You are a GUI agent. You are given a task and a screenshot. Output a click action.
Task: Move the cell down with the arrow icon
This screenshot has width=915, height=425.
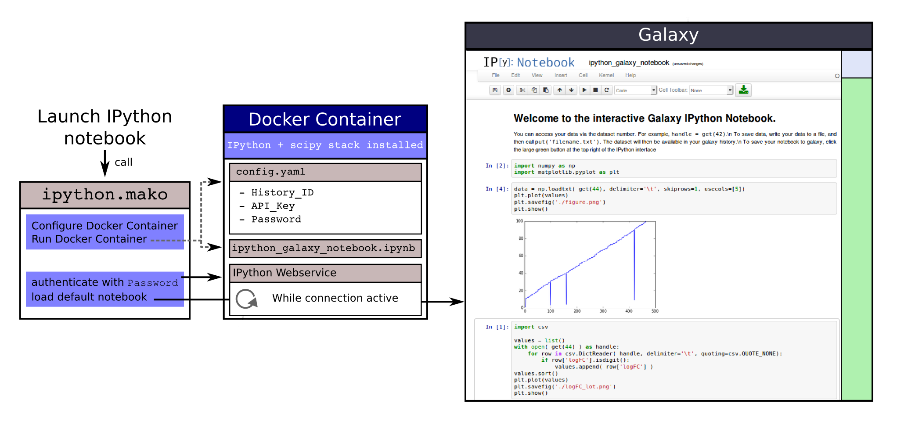click(571, 90)
